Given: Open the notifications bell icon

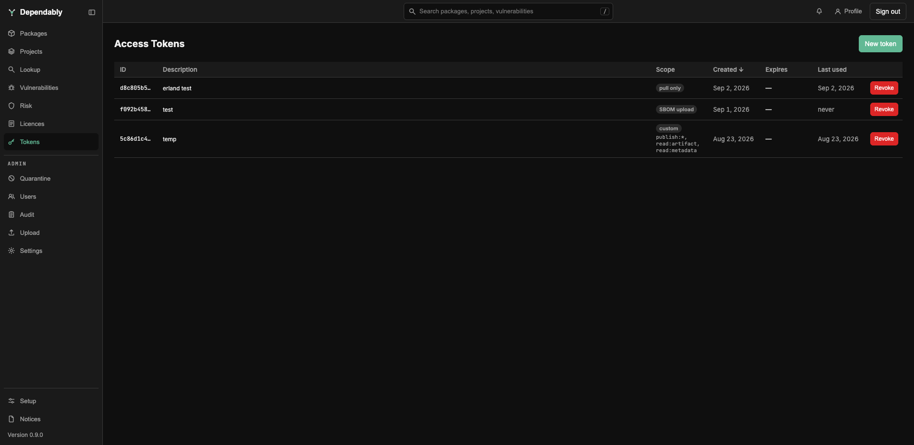Looking at the screenshot, I should point(819,11).
